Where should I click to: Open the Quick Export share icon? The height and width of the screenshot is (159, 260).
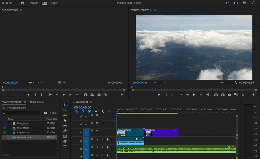[236, 3]
